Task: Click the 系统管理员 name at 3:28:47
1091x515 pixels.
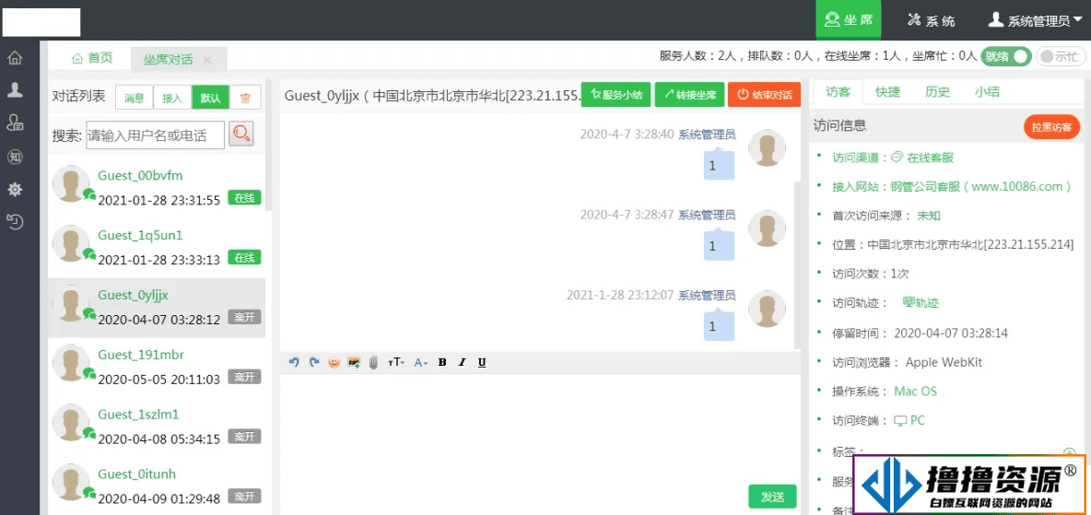Action: pos(707,215)
